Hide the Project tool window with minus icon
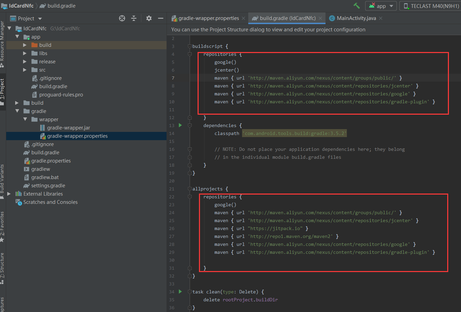This screenshot has width=461, height=312. point(161,18)
